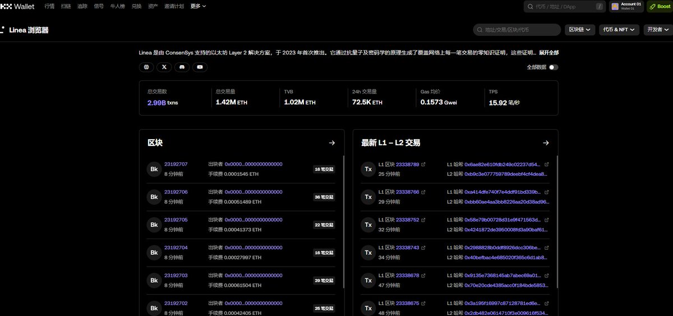673x316 pixels.
Task: Open external link icon beside L1 block 23338789
Action: pos(423,164)
